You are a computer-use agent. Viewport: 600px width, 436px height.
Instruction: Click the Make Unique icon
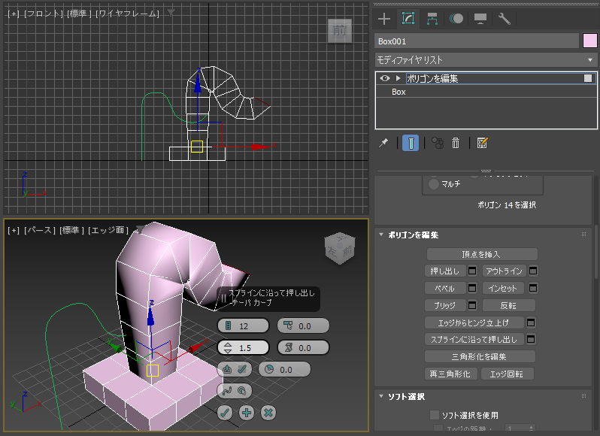click(438, 143)
